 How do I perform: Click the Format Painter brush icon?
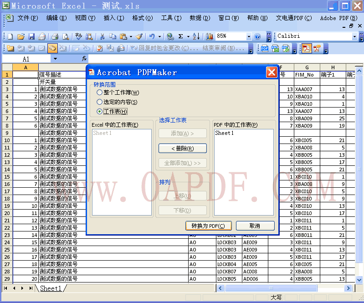pos(139,36)
